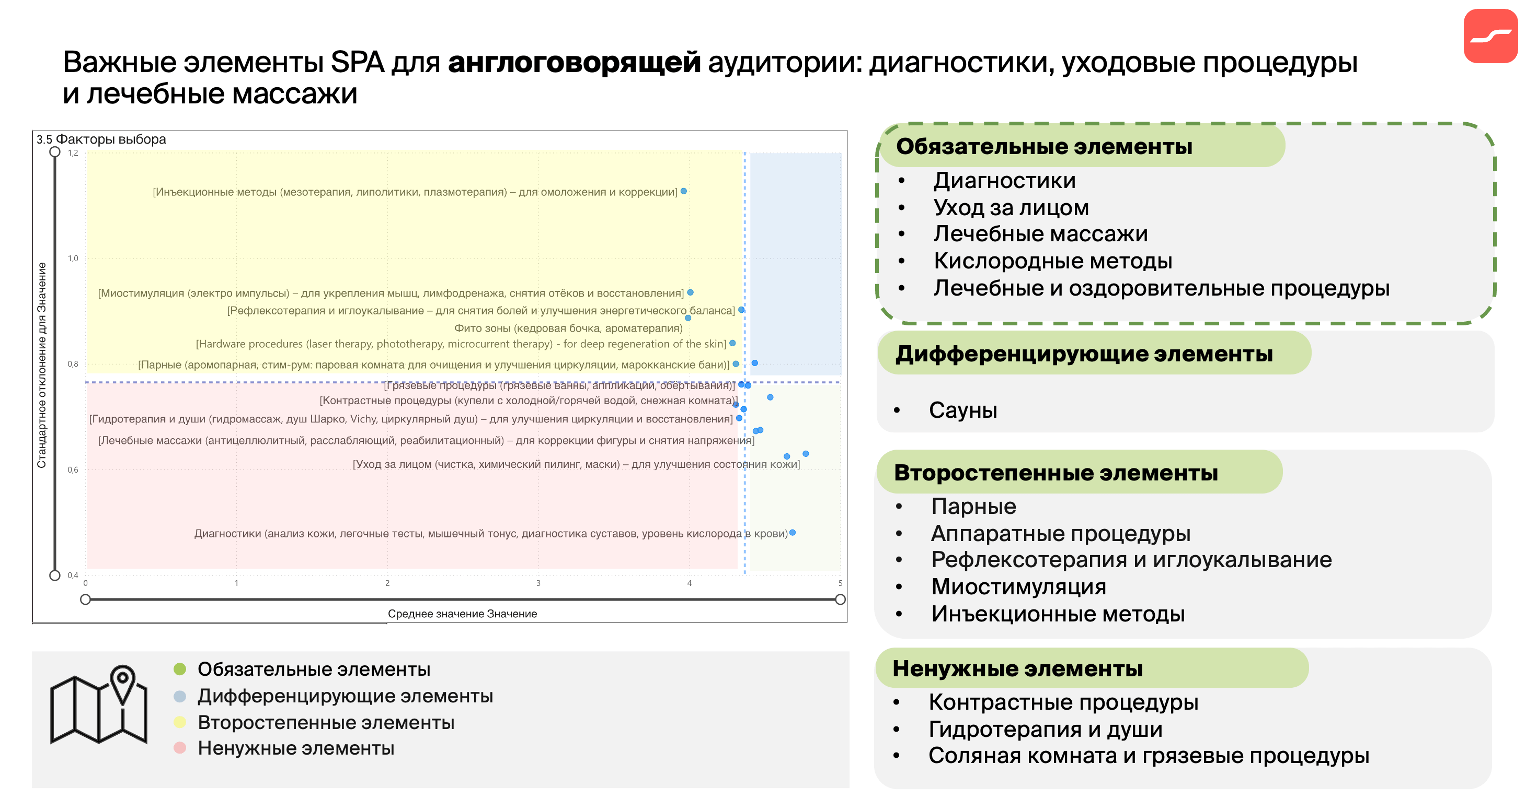Viewport: 1537px width, 799px height.
Task: Click the legend text 'Дифференцирующие элементы' beside the blue dot
Action: (x=346, y=696)
